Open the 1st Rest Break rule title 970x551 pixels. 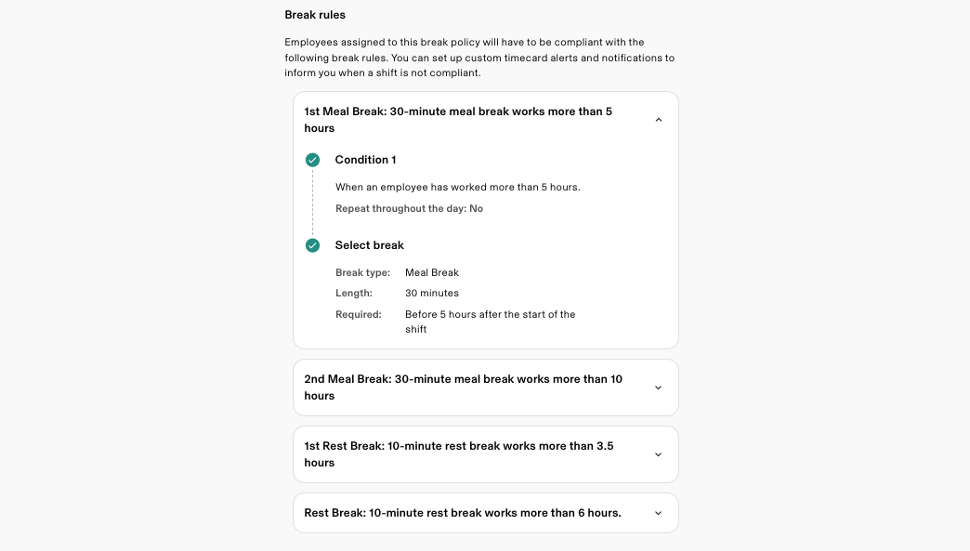(x=458, y=454)
